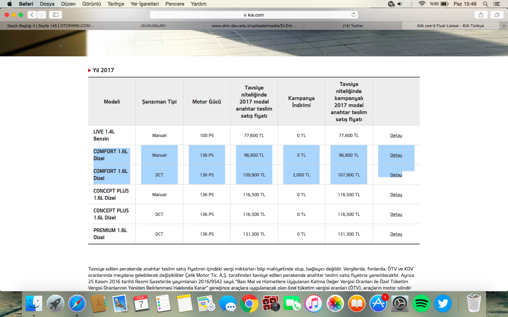This screenshot has width=508, height=317.
Task: Open Notification Center list icon
Action: (497, 4)
